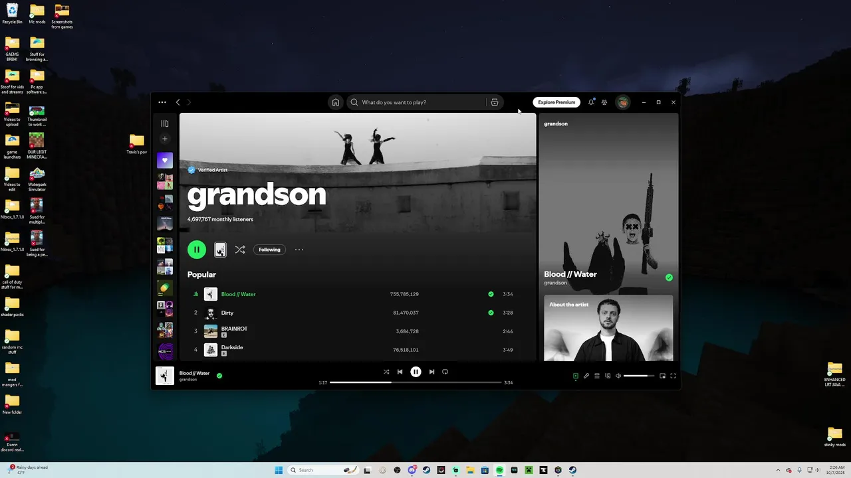
Task: Go back with the left arrow
Action: tap(178, 102)
